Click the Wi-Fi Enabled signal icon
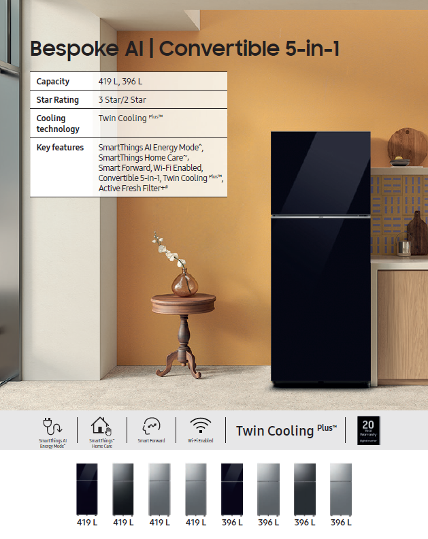The image size is (428, 539). (x=201, y=426)
